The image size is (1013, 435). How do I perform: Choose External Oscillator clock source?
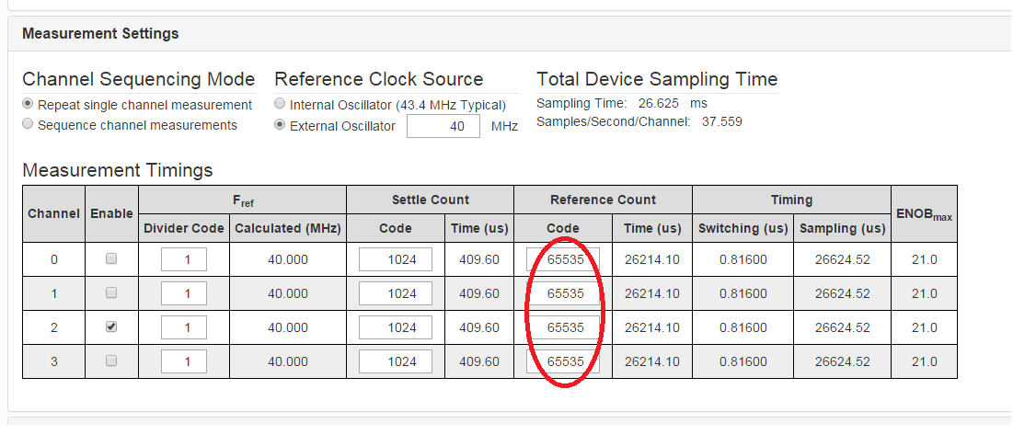pos(280,124)
